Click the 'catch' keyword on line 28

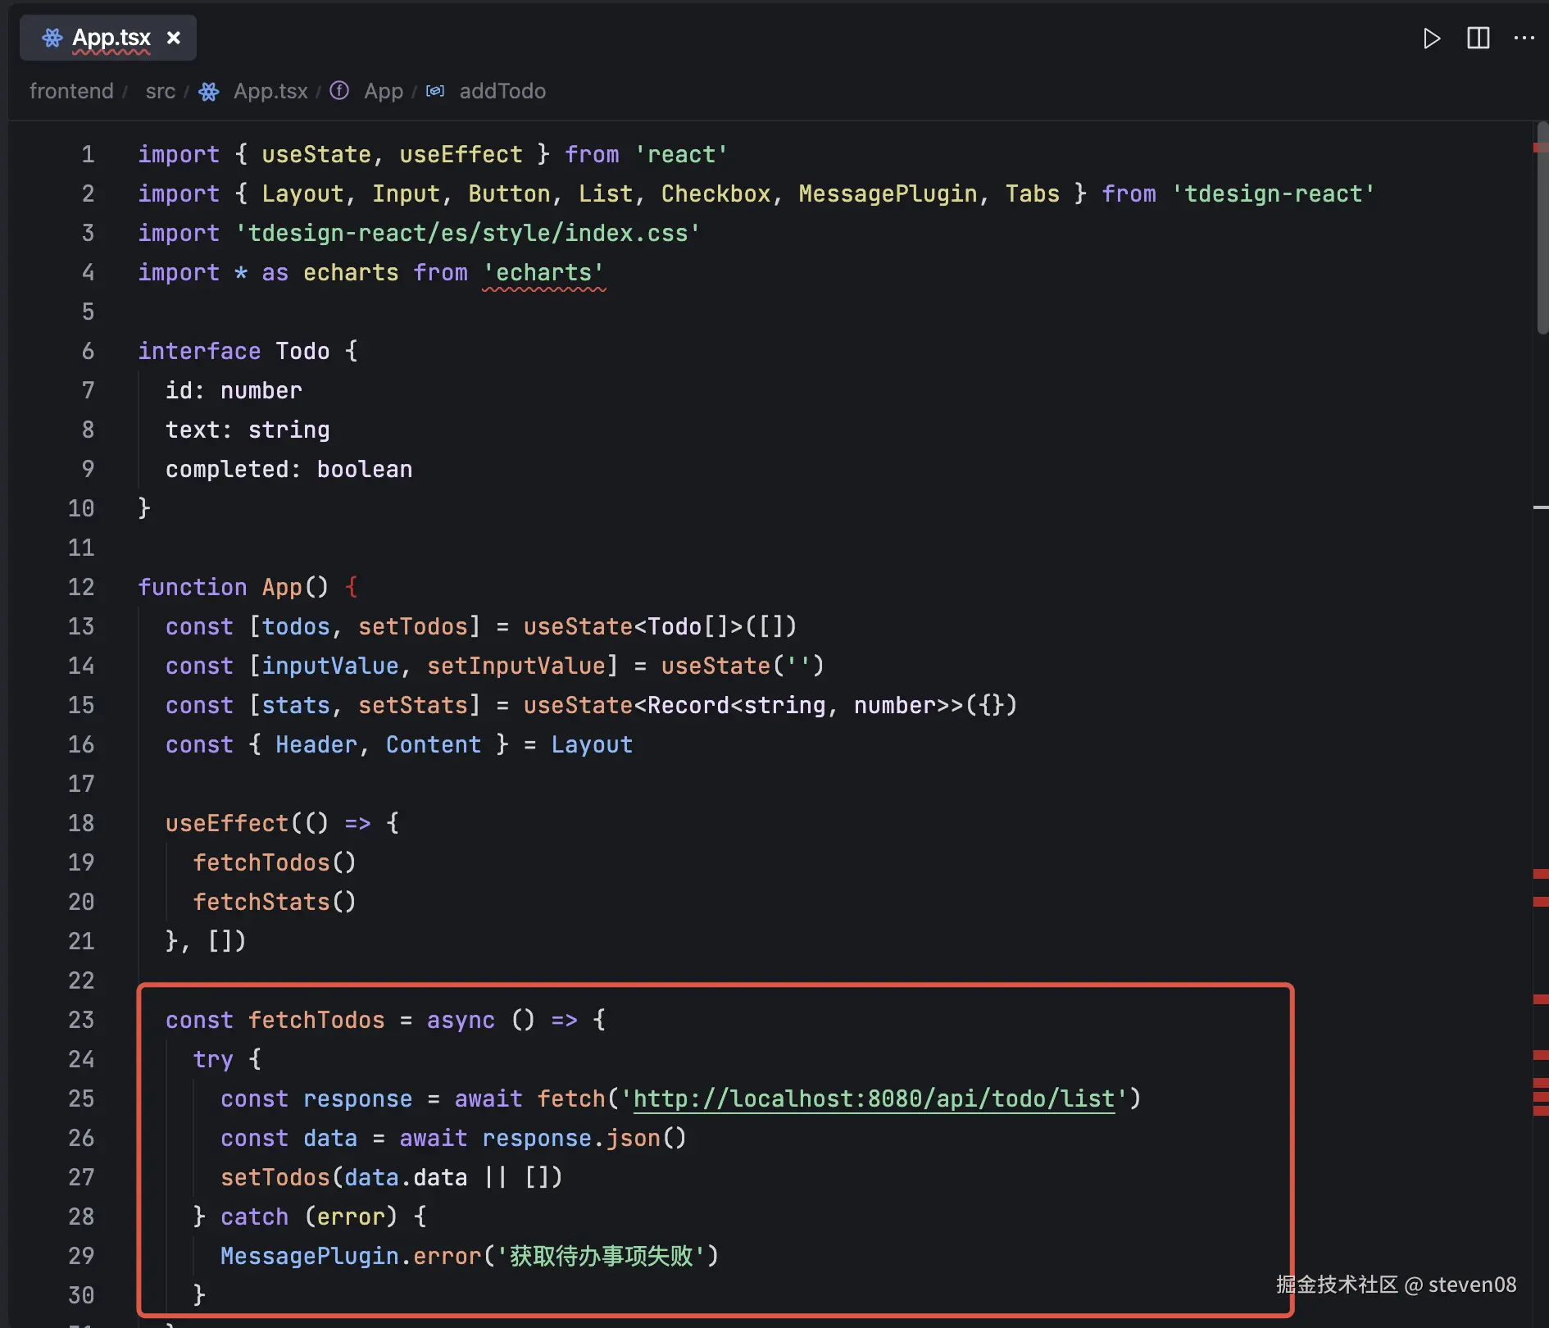pos(254,1217)
